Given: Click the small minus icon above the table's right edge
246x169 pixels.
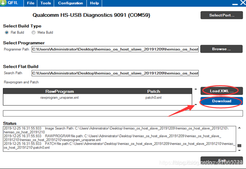Looking at the screenshot, I should pyautogui.click(x=196, y=89).
